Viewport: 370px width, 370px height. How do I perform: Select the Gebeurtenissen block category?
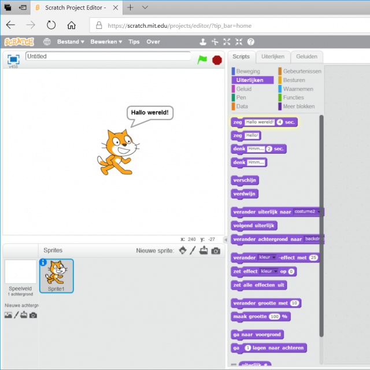tap(300, 71)
